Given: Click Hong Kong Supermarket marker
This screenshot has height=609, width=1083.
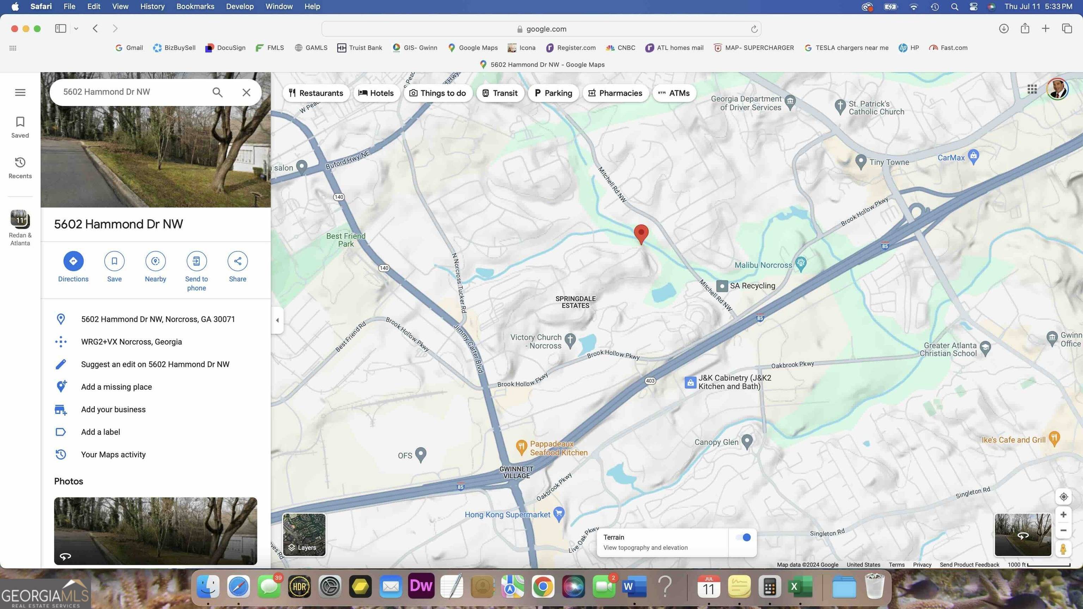Looking at the screenshot, I should click(x=559, y=514).
